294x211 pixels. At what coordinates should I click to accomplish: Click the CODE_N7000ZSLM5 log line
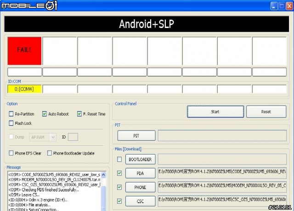[54, 174]
